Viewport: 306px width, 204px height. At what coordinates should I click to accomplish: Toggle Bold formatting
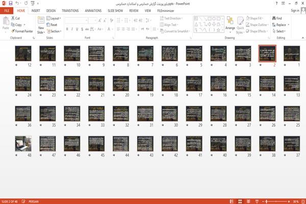[x=67, y=29]
